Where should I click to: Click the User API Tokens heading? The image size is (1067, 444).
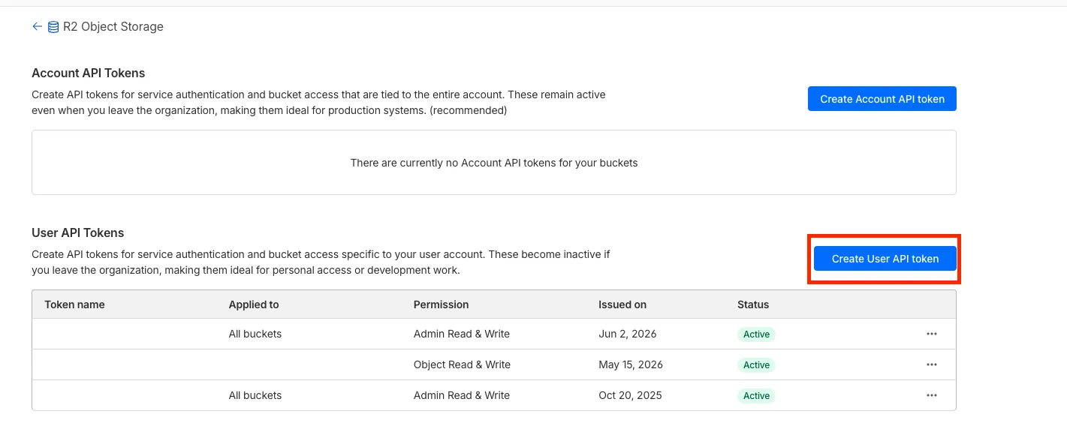tap(78, 232)
